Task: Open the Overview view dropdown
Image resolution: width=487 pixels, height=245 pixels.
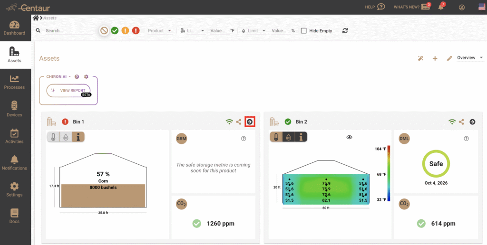Action: (469, 58)
